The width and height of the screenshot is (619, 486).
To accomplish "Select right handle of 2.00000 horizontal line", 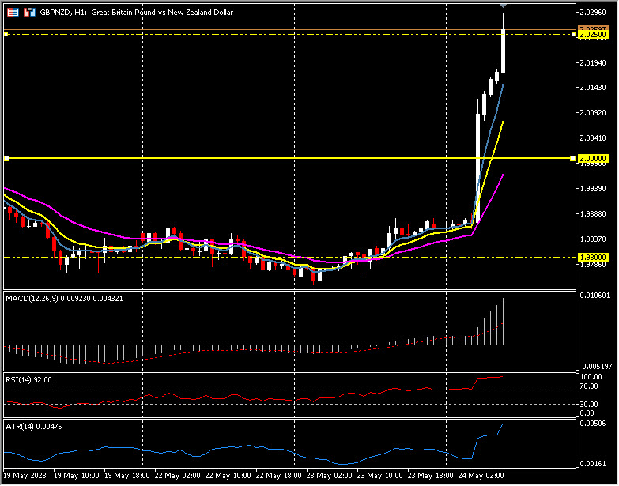I will tap(572, 159).
